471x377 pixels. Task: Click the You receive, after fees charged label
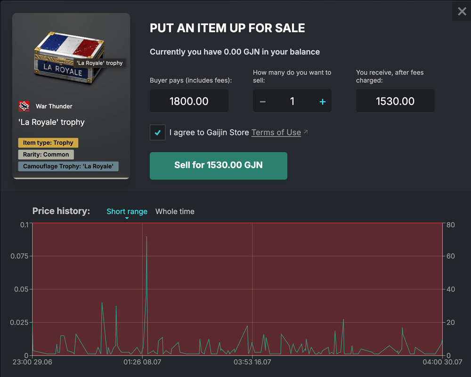[x=390, y=76]
